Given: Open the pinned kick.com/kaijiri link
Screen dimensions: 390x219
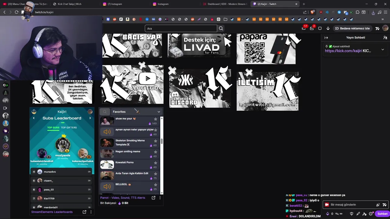Looking at the screenshot, I should 343,51.
